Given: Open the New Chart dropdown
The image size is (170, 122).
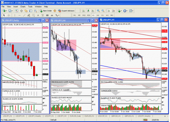Looking at the screenshot, I should [x=5, y=11].
